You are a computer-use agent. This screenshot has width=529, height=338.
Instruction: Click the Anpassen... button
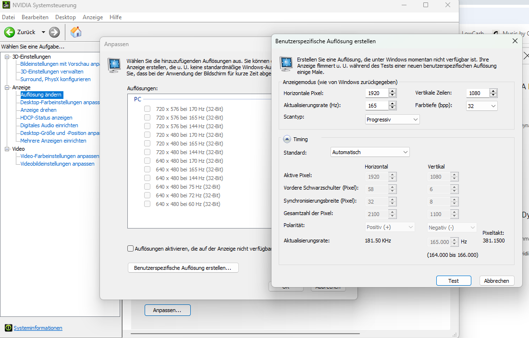tap(167, 310)
